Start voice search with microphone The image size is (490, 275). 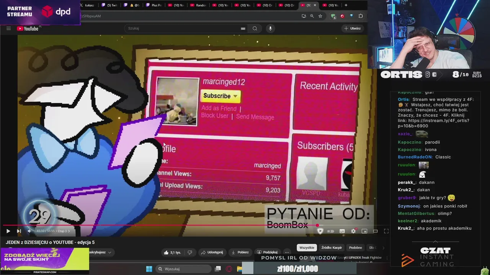coord(270,28)
